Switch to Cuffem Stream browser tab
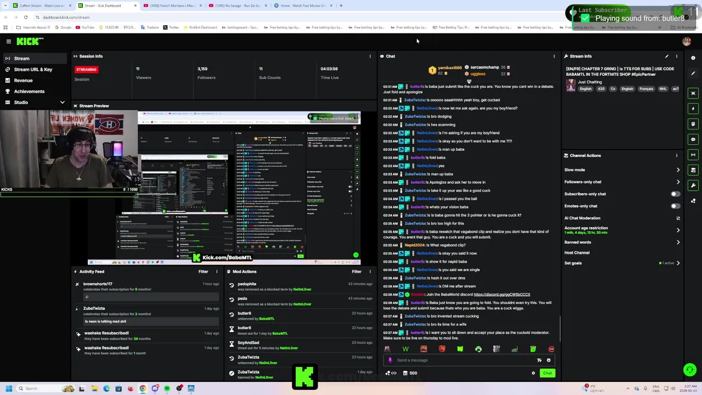The image size is (702, 395). click(41, 5)
